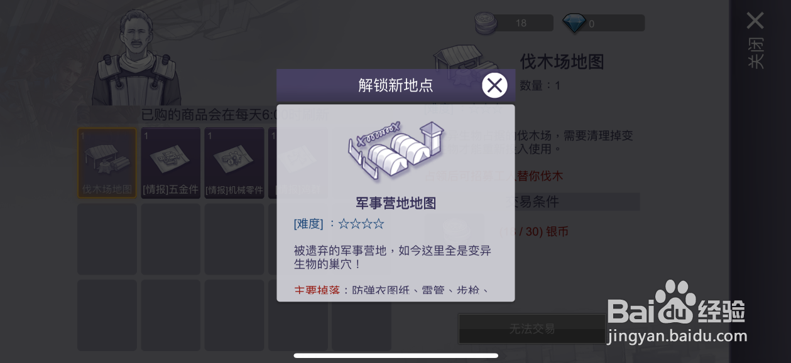Click the 军事营地地图 title text
Image resolution: width=791 pixels, height=363 pixels.
tap(396, 203)
